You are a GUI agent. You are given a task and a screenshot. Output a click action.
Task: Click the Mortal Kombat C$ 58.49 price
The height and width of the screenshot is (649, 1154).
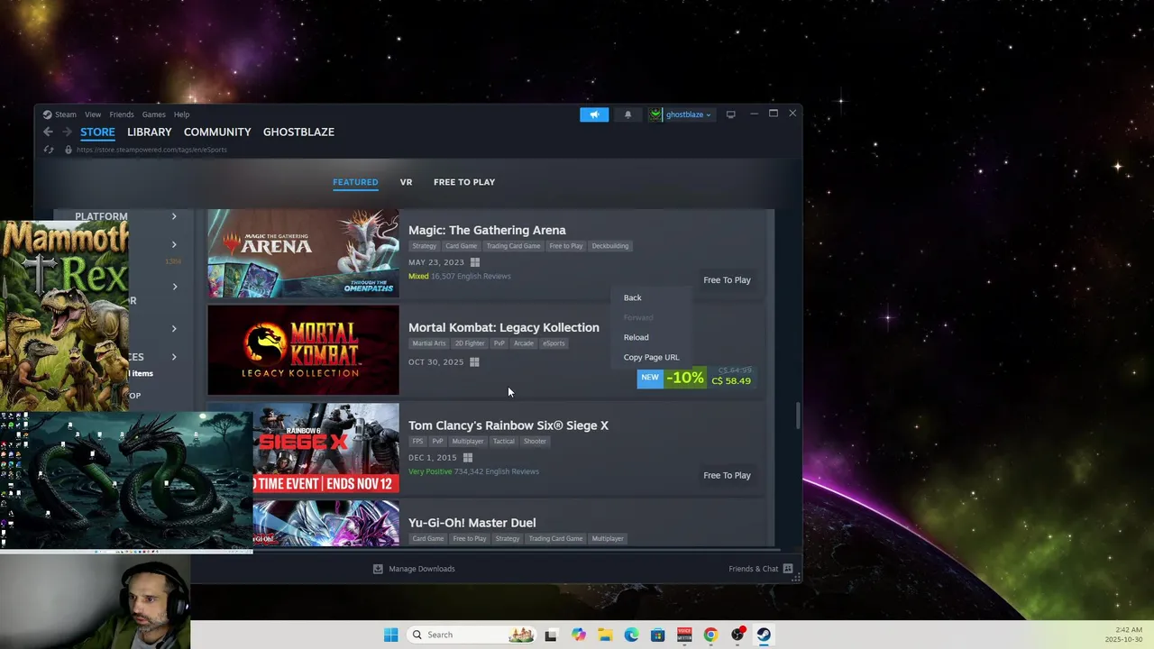point(731,381)
